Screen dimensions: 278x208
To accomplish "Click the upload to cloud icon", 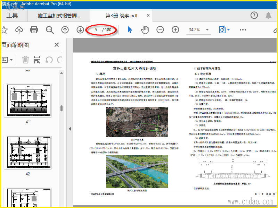I will pyautogui.click(x=19, y=30).
